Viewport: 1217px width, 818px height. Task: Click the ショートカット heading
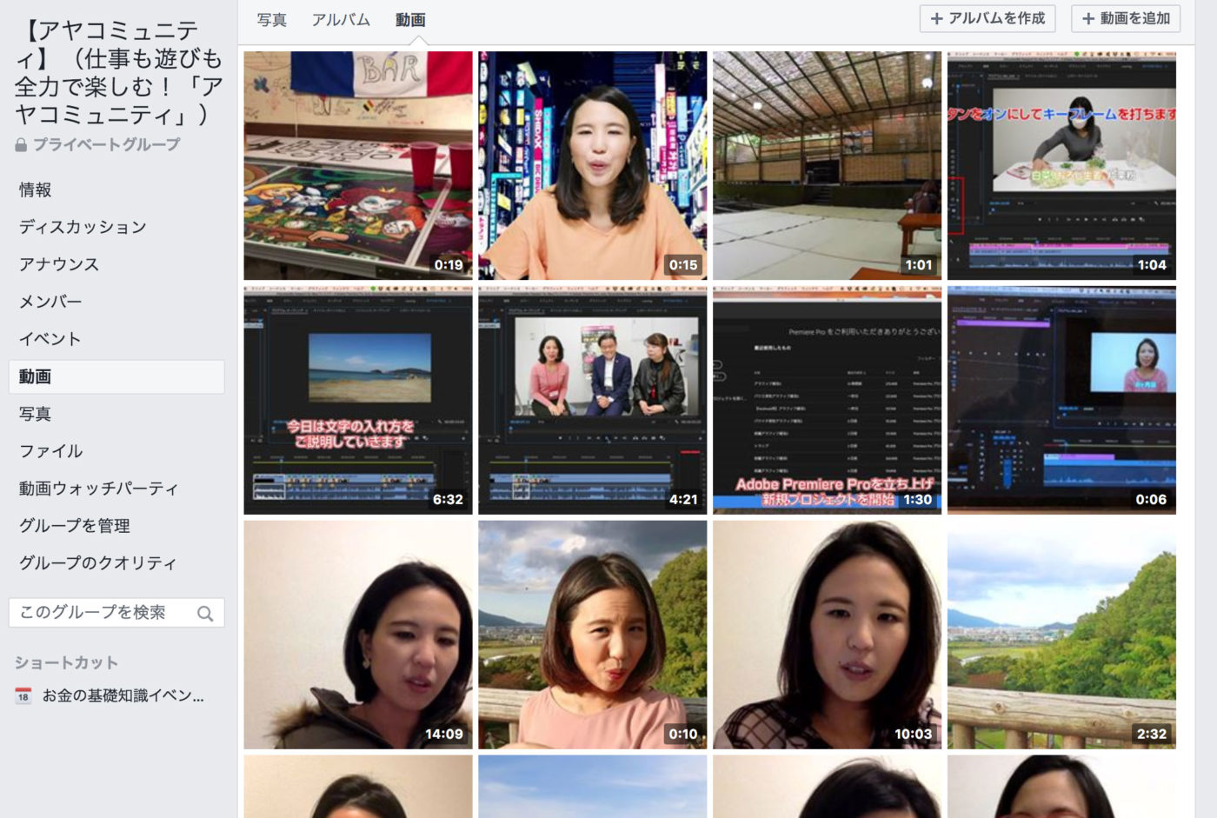click(66, 662)
